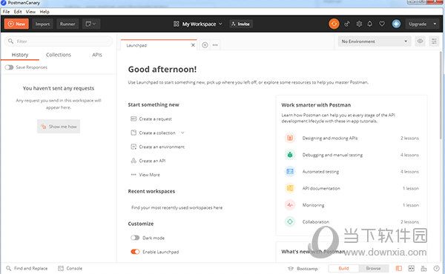This screenshot has height=274, width=445.
Task: Click the sidebar Filter input field
Action: [x=59, y=41]
